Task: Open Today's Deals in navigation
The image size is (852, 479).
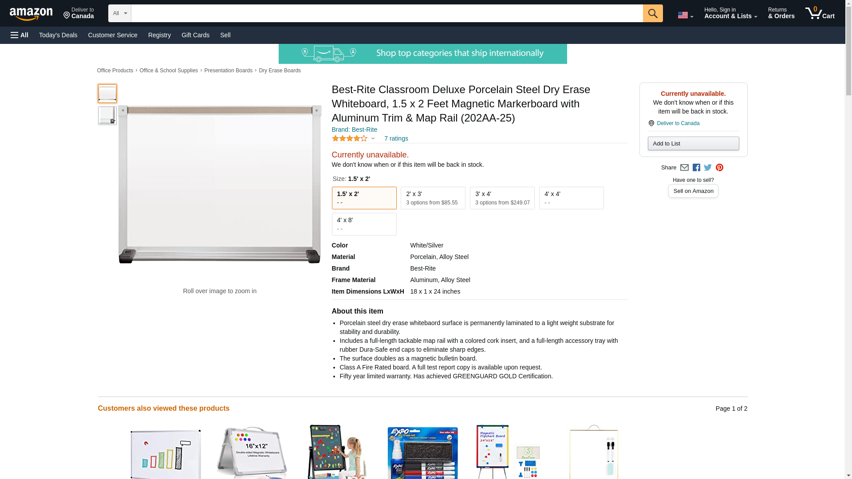Action: 58,35
